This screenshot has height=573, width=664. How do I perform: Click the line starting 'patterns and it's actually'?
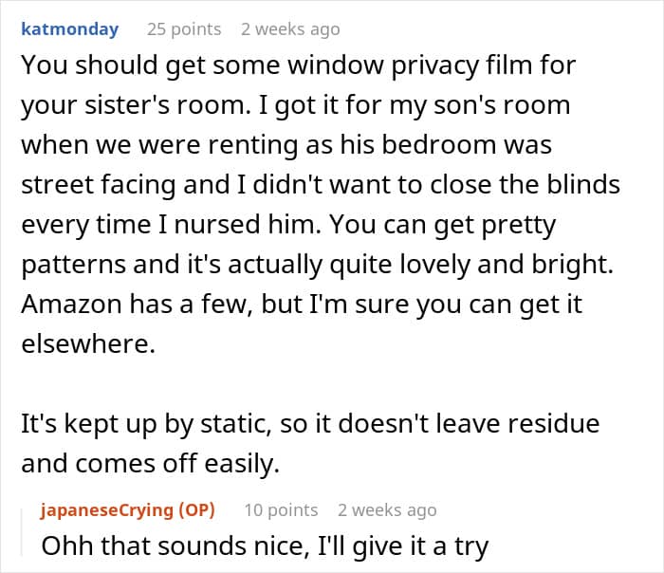tap(317, 265)
